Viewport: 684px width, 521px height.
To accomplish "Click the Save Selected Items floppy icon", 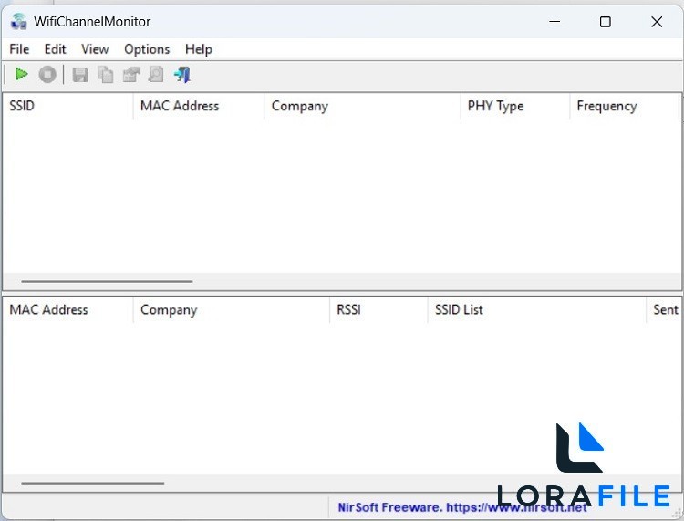I will 80,75.
